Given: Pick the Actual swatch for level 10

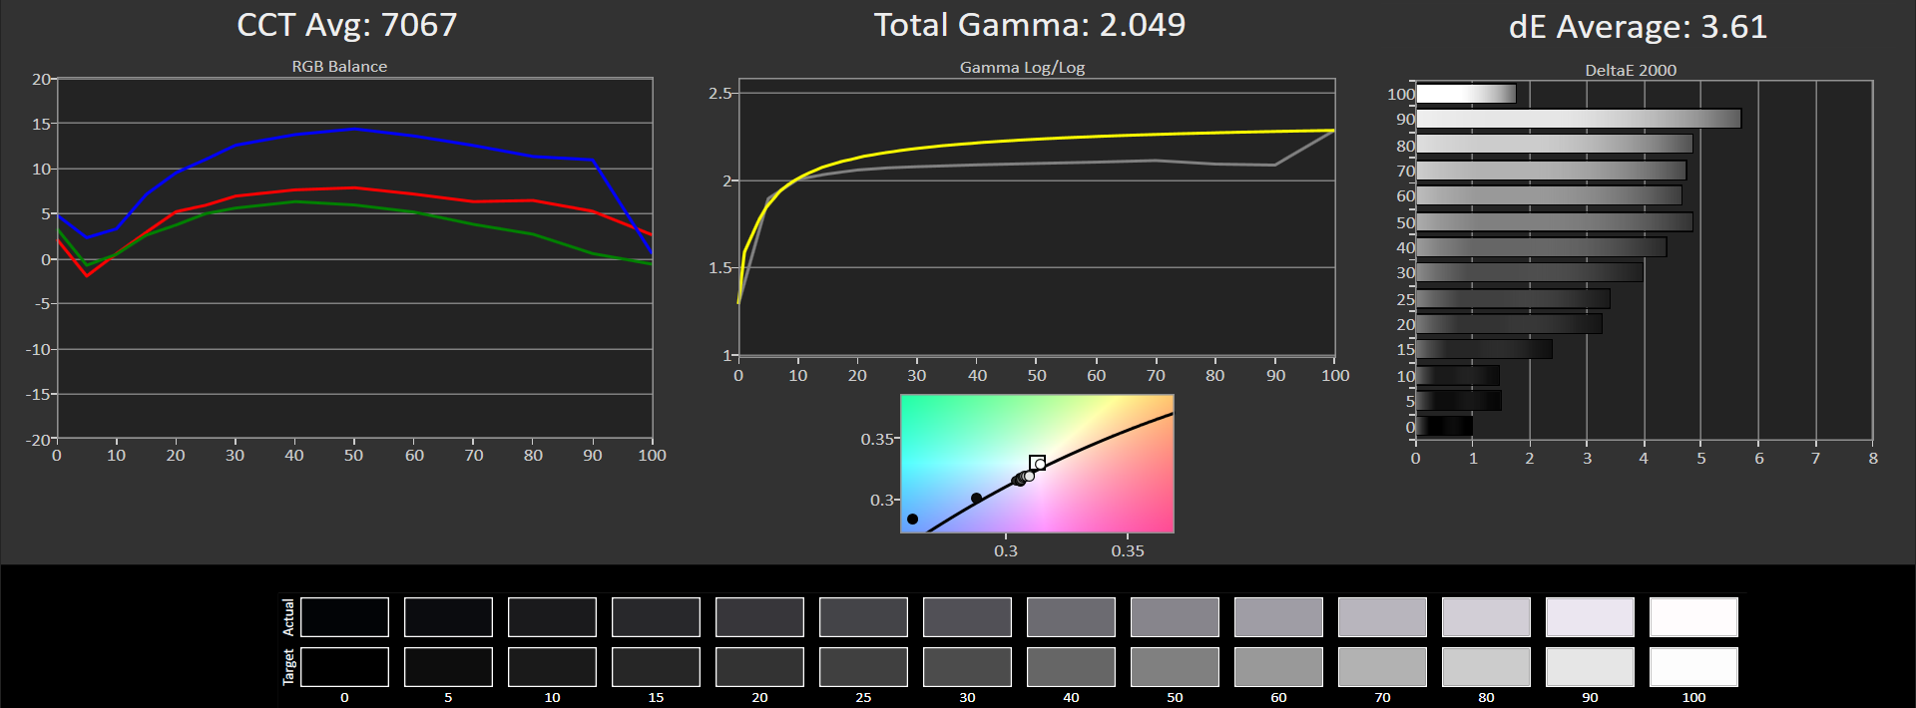Looking at the screenshot, I should tap(552, 617).
